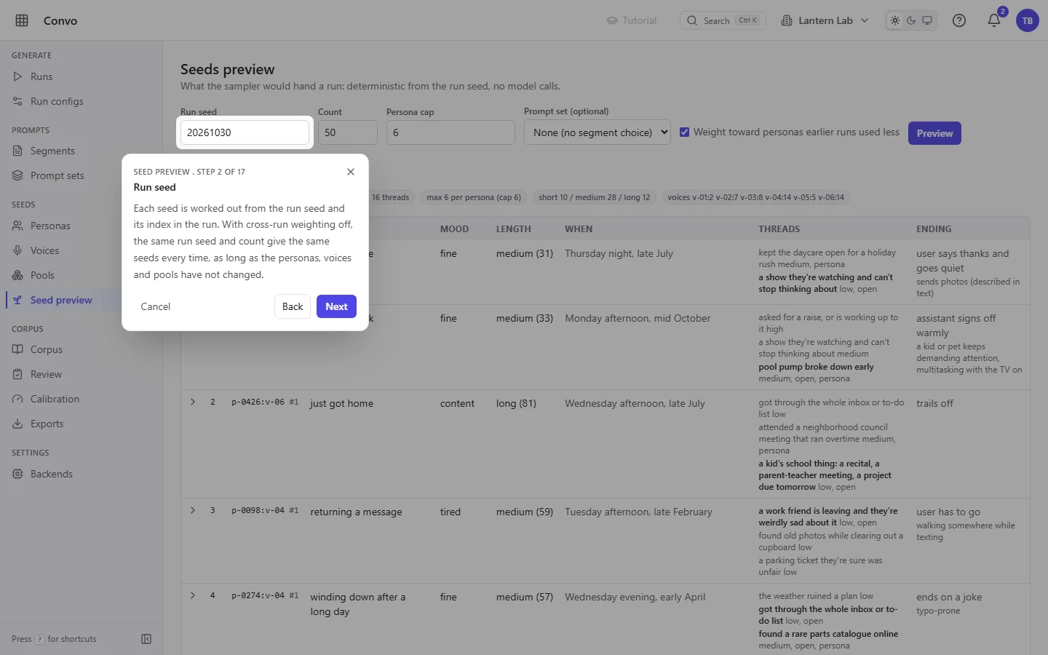
Task: Click the THREADS column header
Action: coord(779,229)
